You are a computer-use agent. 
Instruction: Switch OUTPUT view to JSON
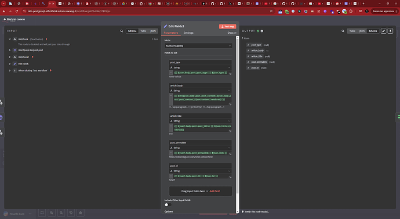pyautogui.click(x=362, y=31)
